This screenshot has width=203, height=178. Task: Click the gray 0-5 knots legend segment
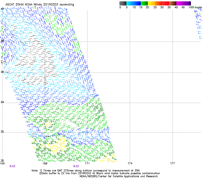(x=123, y=3)
